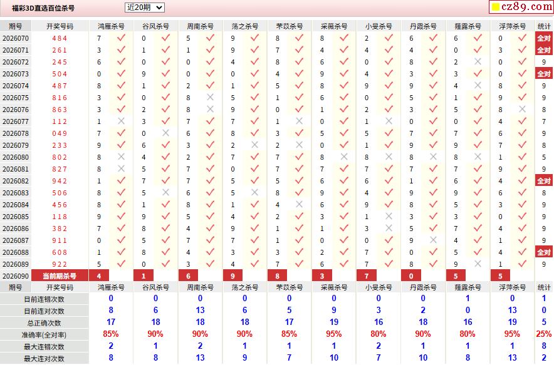Click the 全对 badge in row 2026073
Viewport: 554px width, 365px height.
click(544, 74)
